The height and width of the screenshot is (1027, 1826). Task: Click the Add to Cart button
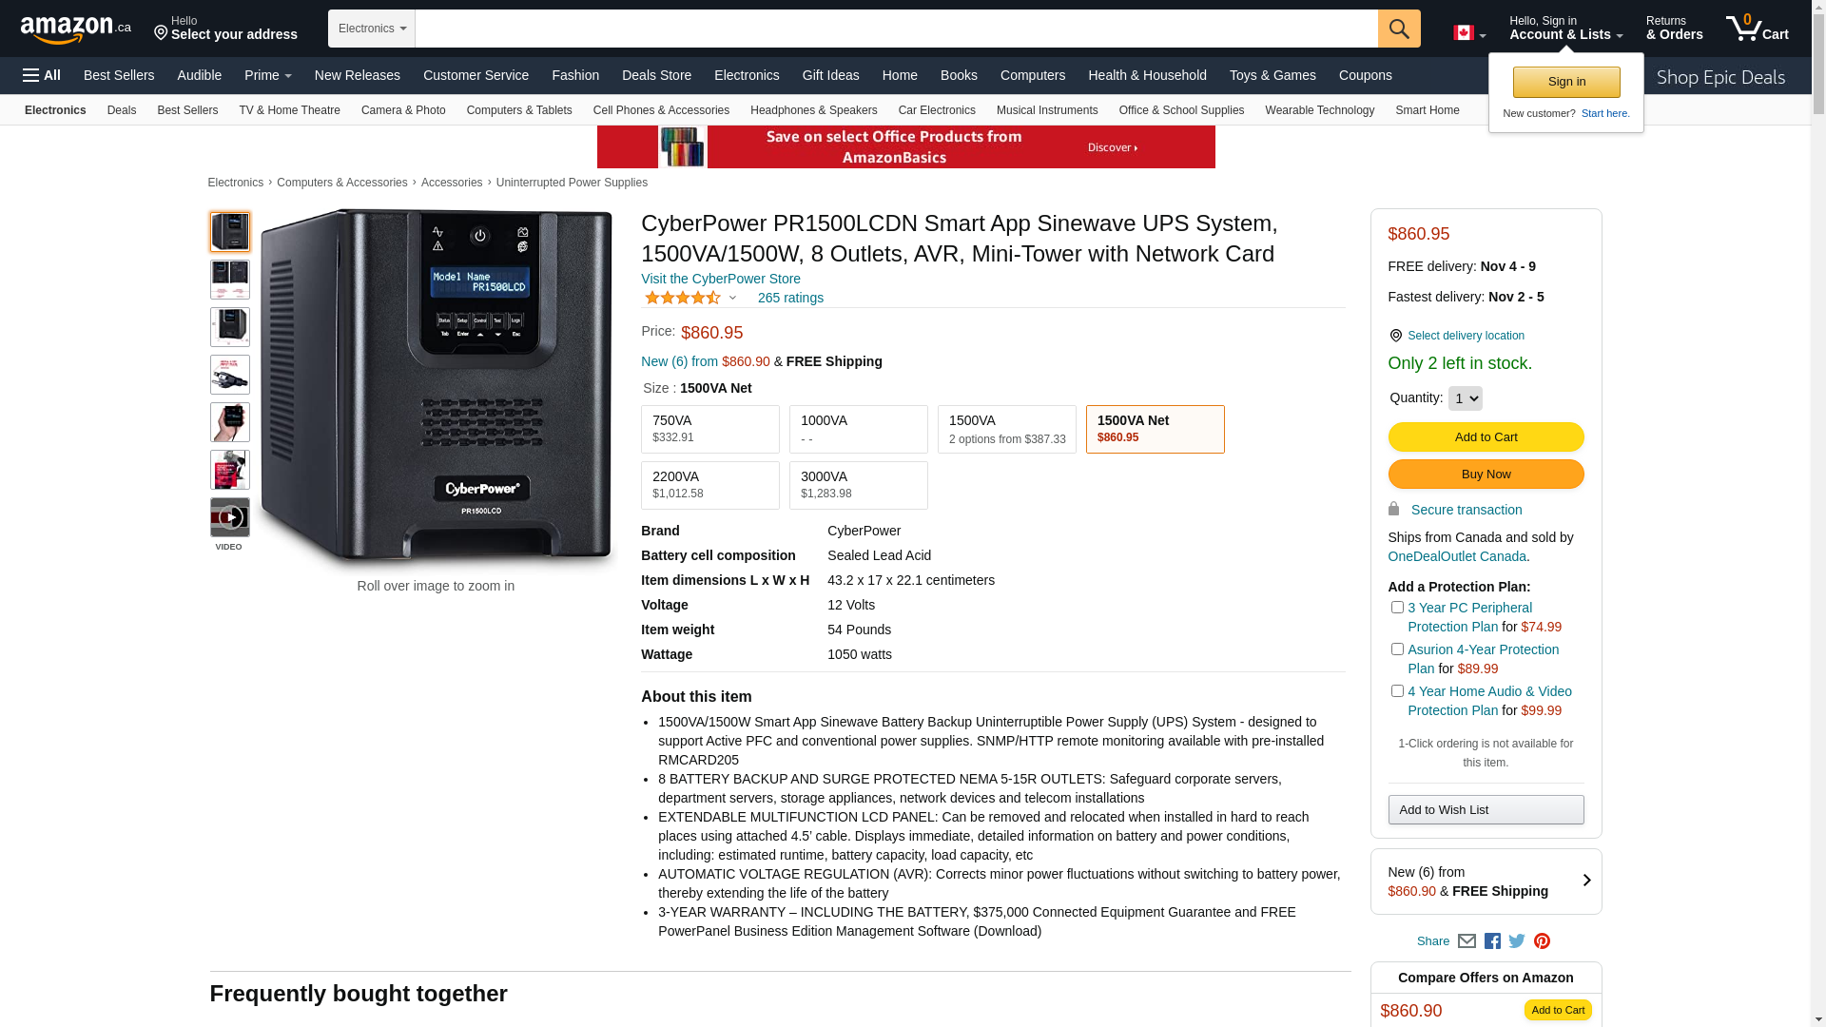point(1486,437)
